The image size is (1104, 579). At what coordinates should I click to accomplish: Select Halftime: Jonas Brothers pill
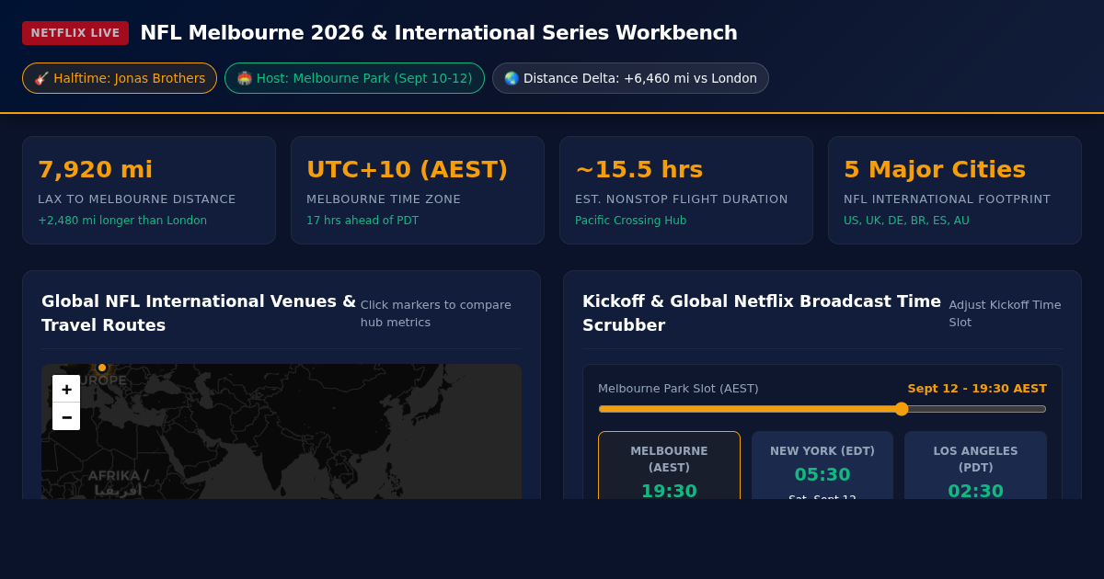coord(120,78)
